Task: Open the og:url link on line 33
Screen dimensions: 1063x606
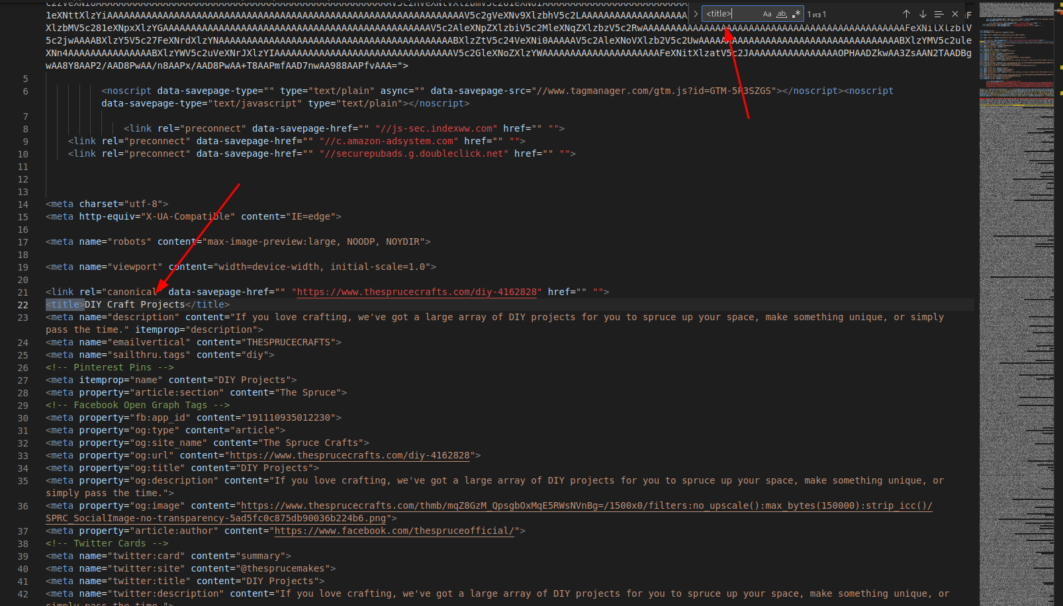Action: [x=349, y=455]
